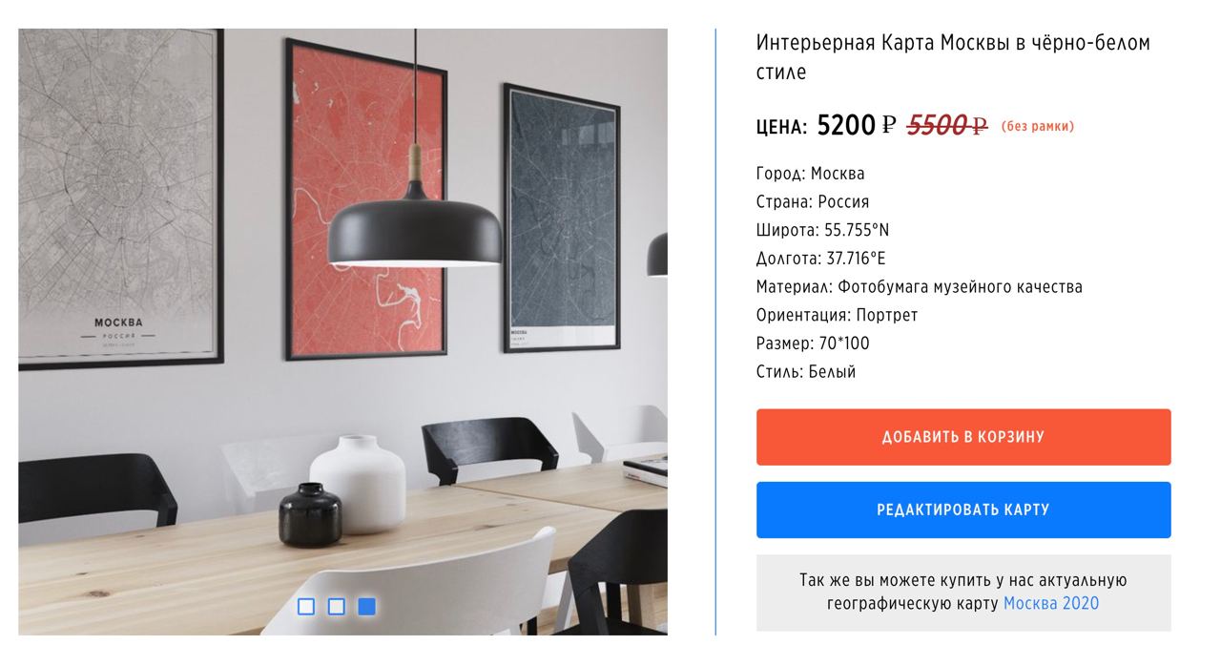Open the Москва 2020 geographic map link

(x=1051, y=603)
